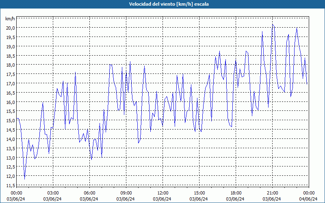Click the '03/06/24' date below 21:00
Viewport: 325px width, 203px height.
[x=272, y=199]
